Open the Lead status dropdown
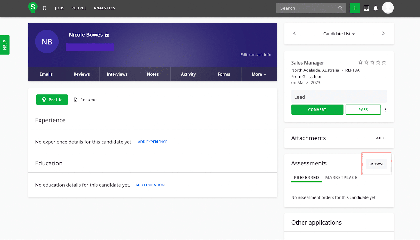The height and width of the screenshot is (240, 420). coord(339,97)
